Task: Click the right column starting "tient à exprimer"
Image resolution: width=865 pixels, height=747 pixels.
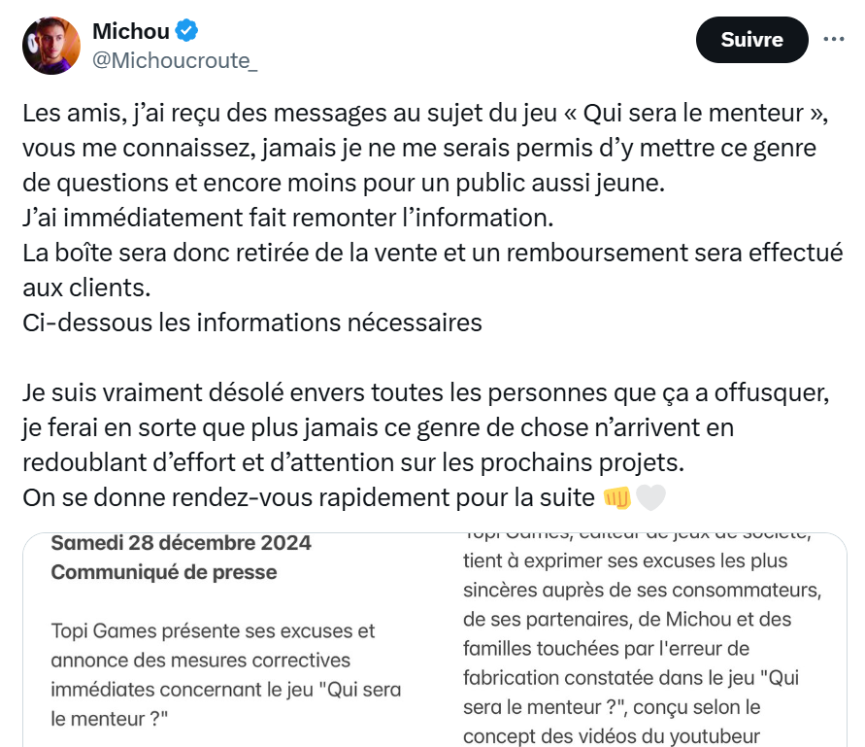Action: [625, 561]
